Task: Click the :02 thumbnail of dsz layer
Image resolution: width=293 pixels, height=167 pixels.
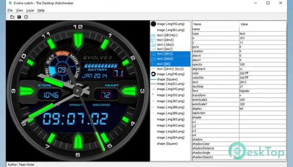Action: tap(153, 45)
